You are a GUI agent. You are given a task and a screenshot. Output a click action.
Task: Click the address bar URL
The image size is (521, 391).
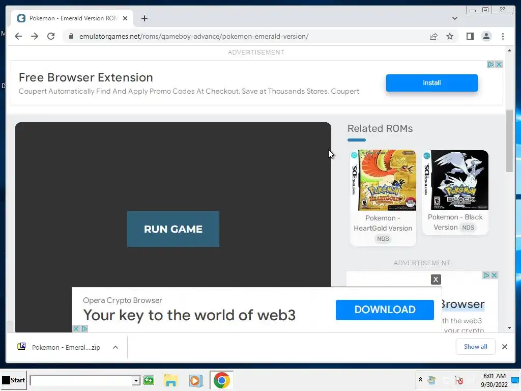coord(194,36)
